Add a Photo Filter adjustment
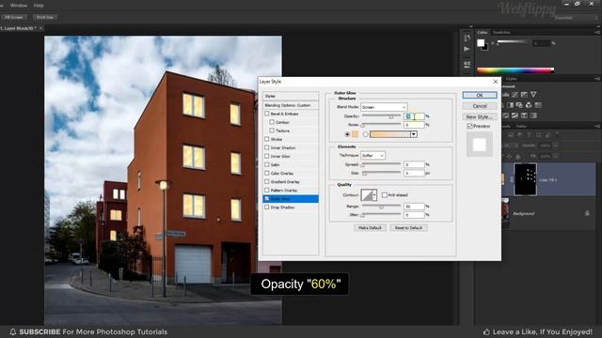The width and height of the screenshot is (602, 338). coord(519,105)
